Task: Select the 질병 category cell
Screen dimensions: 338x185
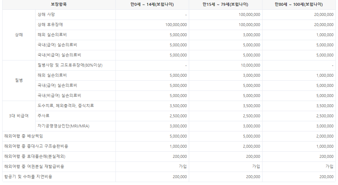Action: pyautogui.click(x=19, y=80)
